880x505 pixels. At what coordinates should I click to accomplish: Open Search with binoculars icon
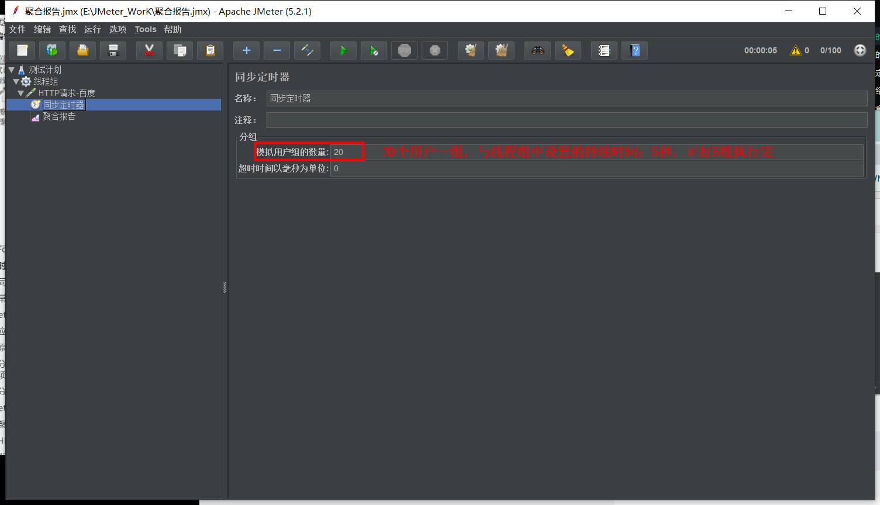537,50
